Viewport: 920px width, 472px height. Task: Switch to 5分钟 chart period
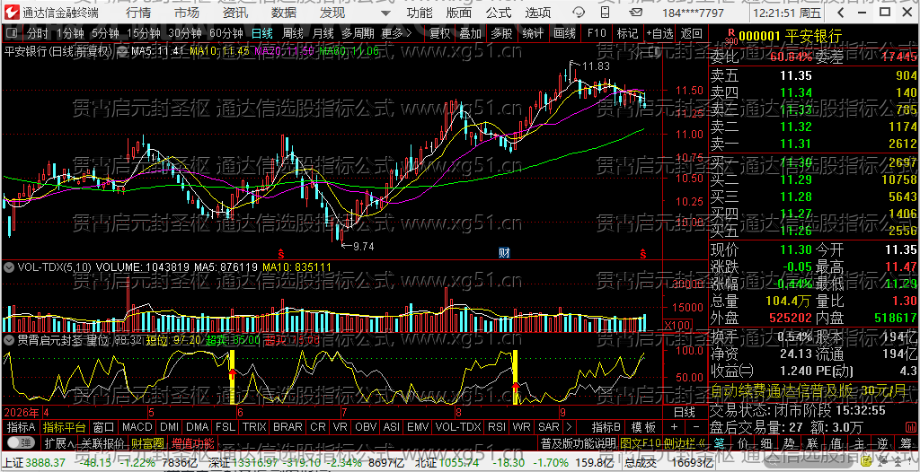click(x=106, y=34)
